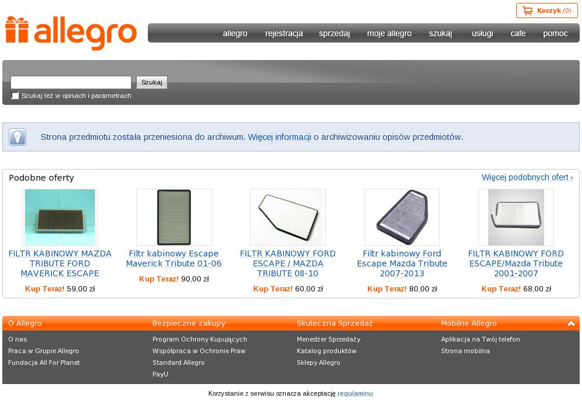The width and height of the screenshot is (582, 405).
Task: Click the Szukaj search button
Action: click(x=152, y=82)
